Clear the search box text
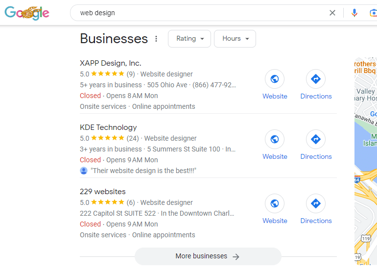 coord(332,13)
